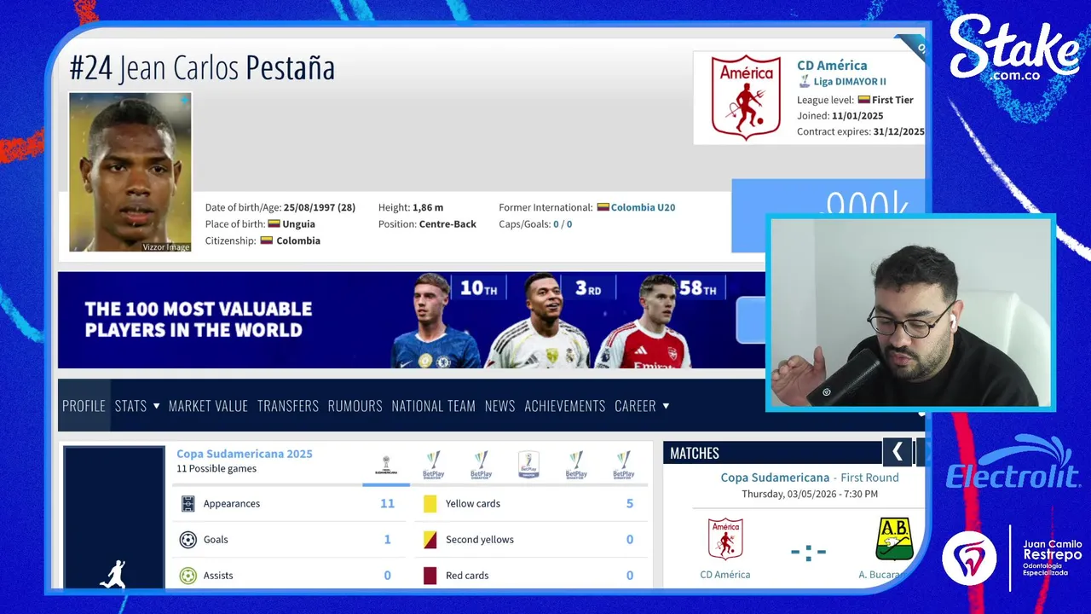Screen dimensions: 1091x614
Task: Click the player name Jean Carlos Pestaña heading
Action: click(202, 68)
